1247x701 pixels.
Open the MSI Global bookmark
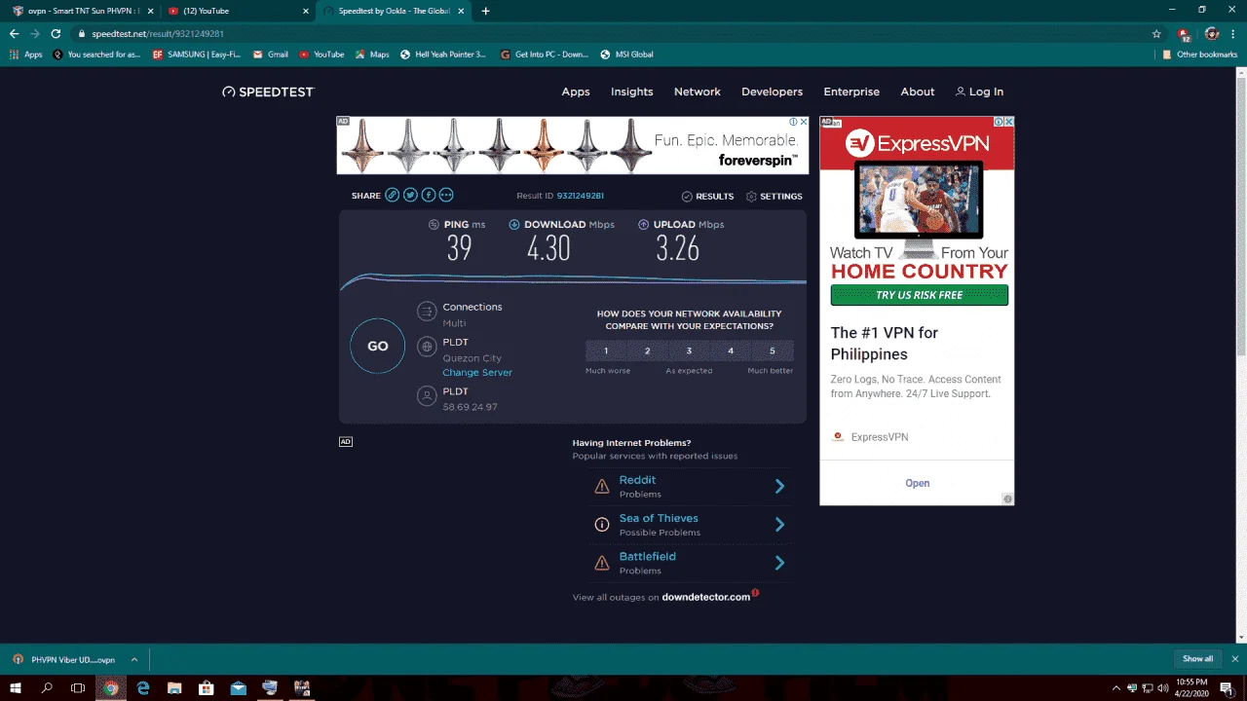click(626, 55)
